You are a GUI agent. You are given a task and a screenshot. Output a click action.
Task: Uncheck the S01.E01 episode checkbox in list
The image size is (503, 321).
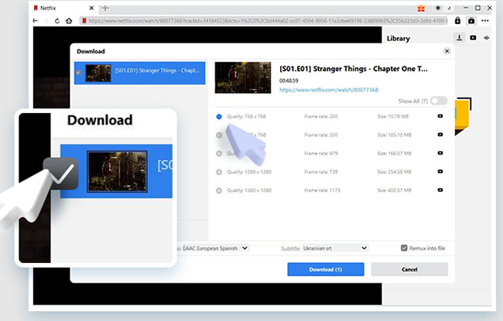point(78,73)
